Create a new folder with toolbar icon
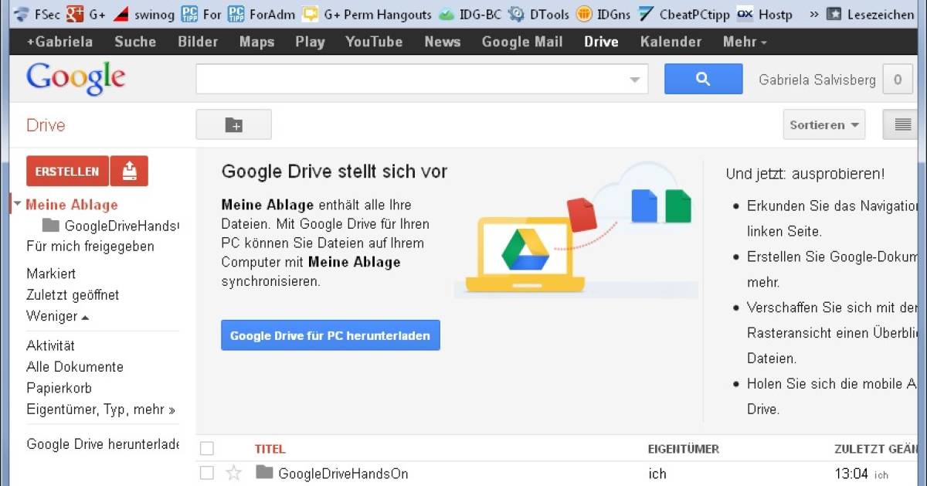This screenshot has height=486, width=927. click(x=233, y=125)
